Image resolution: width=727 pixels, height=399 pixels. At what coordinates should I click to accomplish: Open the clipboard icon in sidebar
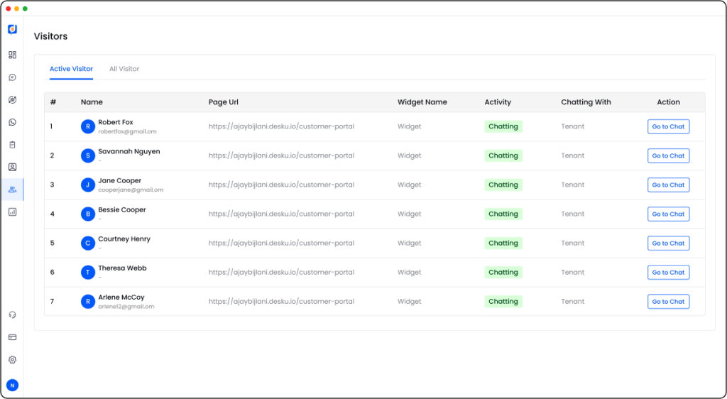pyautogui.click(x=13, y=145)
